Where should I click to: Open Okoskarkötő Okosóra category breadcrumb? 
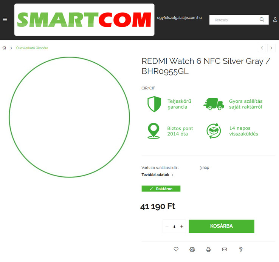tap(32, 48)
